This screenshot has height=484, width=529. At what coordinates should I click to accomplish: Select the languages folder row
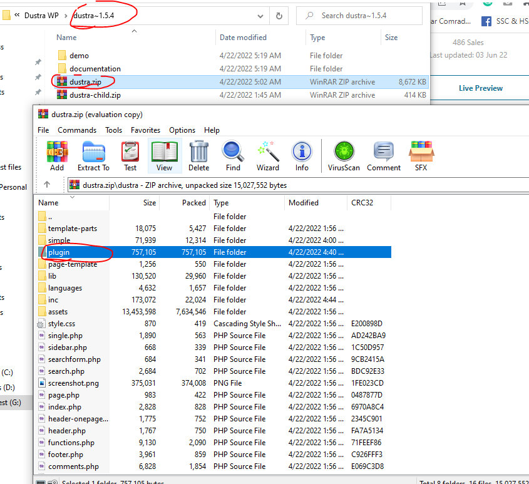214,288
